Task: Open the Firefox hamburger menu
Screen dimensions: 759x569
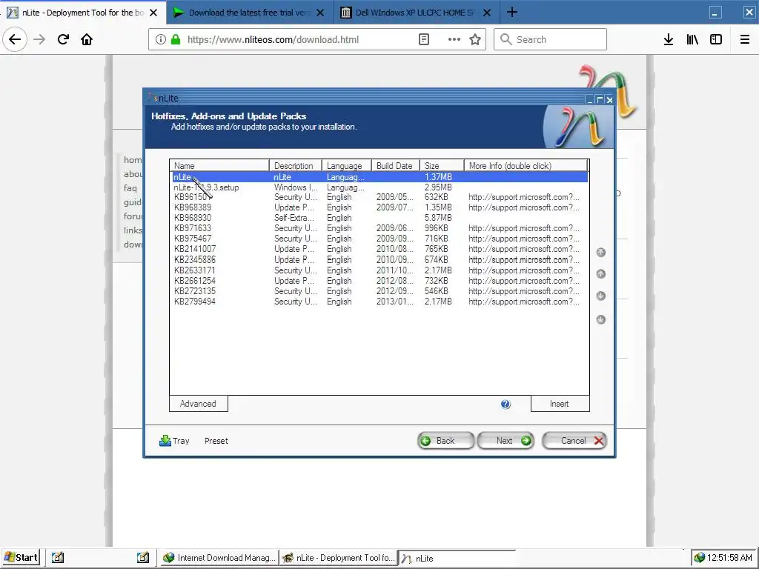Action: pyautogui.click(x=745, y=40)
